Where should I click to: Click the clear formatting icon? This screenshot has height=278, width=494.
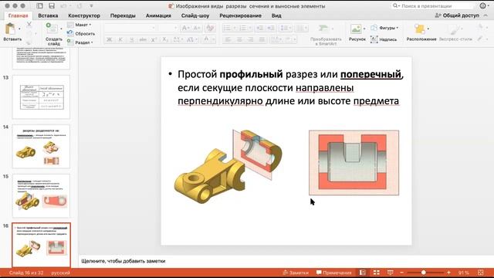(x=210, y=29)
